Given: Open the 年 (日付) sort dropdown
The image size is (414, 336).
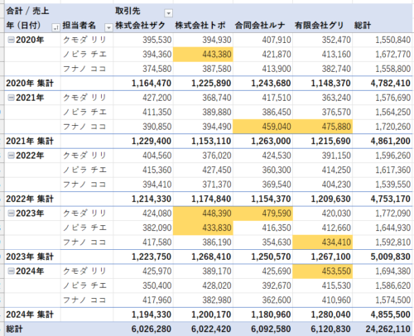Looking at the screenshot, I should tap(56, 27).
